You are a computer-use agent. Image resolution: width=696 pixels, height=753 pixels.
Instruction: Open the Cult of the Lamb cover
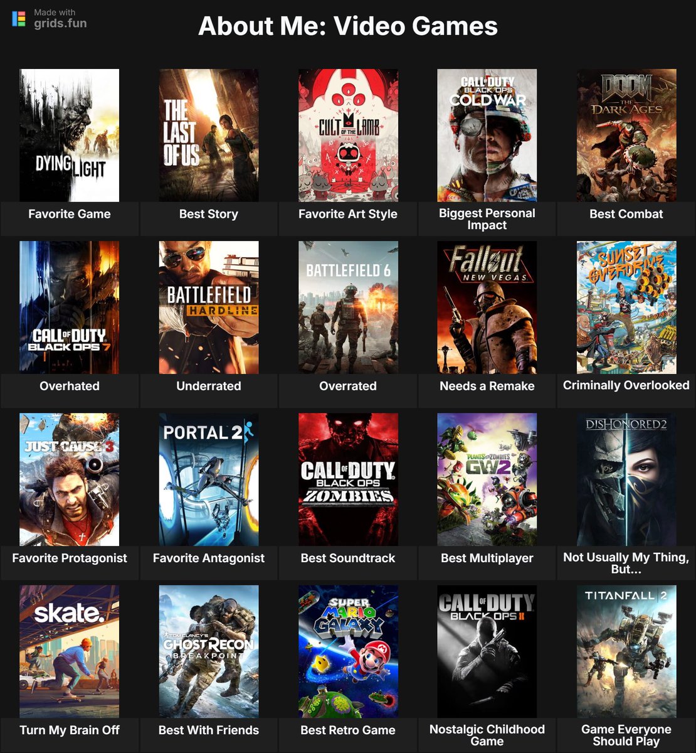pos(348,135)
